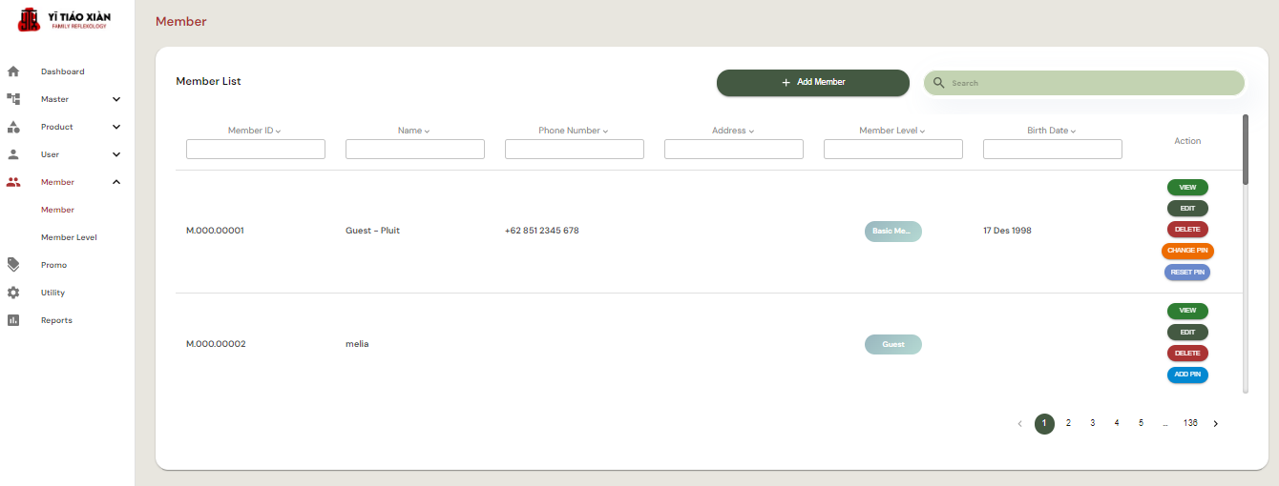Select the Member submenu item

(57, 210)
